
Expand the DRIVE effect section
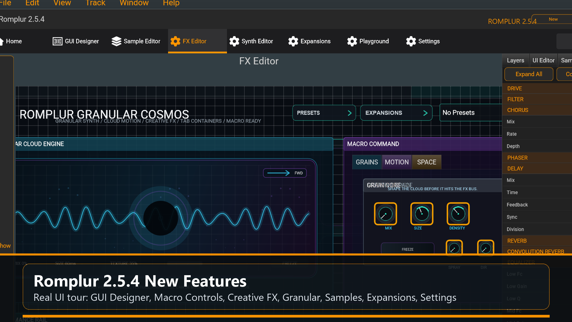537,88
